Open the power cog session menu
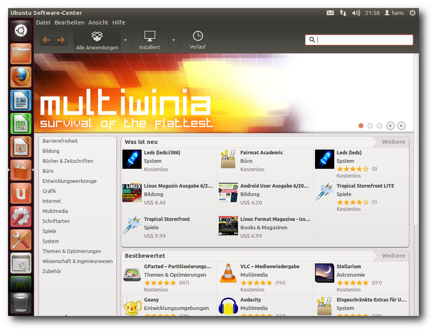The width and height of the screenshot is (435, 332). pos(413,13)
